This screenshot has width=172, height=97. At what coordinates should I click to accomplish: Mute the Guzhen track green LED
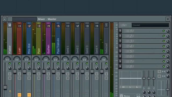pyautogui.click(x=48, y=63)
